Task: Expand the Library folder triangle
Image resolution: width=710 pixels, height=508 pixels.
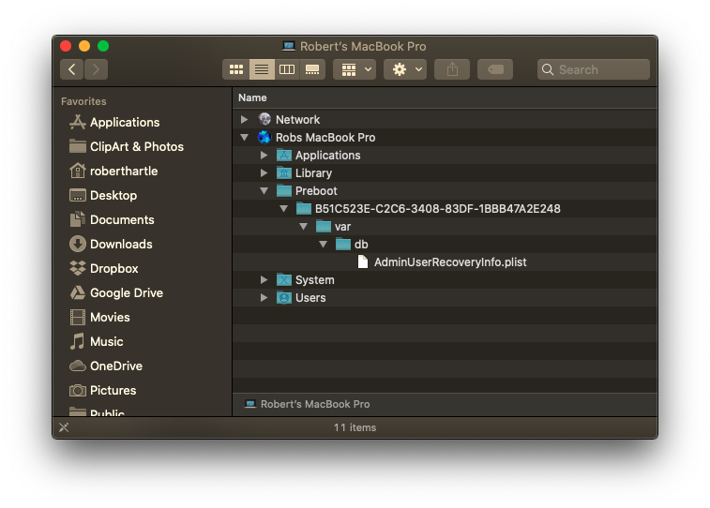Action: tap(264, 172)
